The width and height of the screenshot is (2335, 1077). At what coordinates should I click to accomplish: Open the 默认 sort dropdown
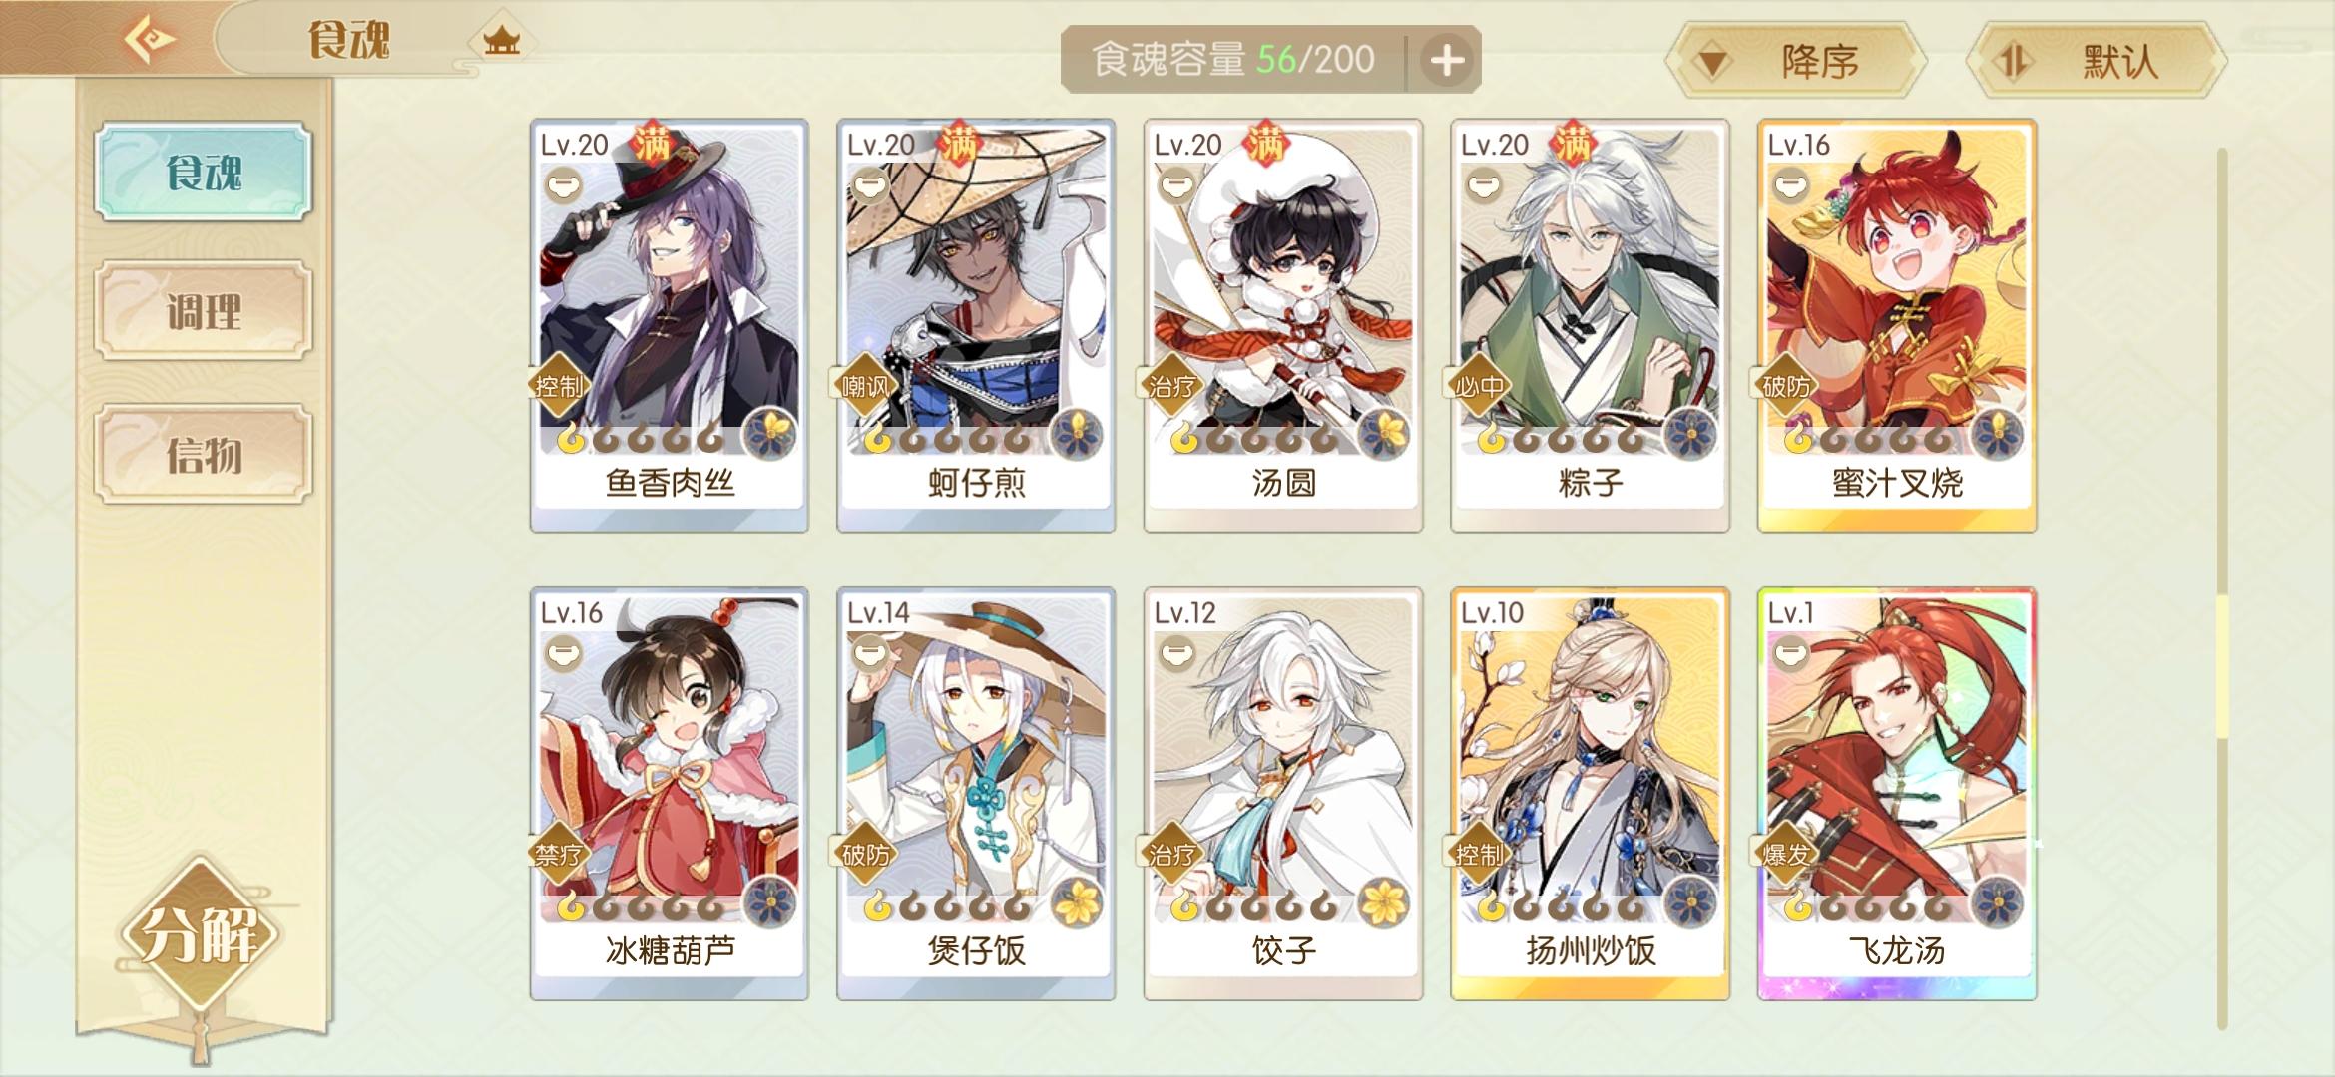click(x=2098, y=61)
